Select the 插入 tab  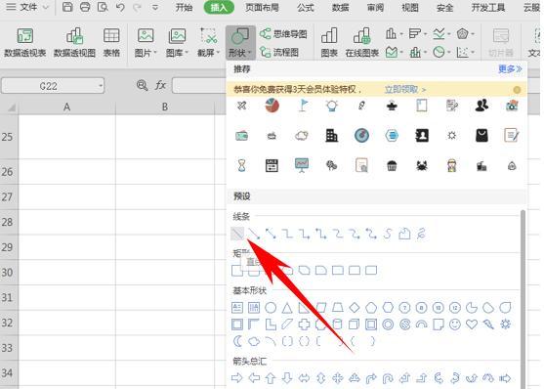219,7
